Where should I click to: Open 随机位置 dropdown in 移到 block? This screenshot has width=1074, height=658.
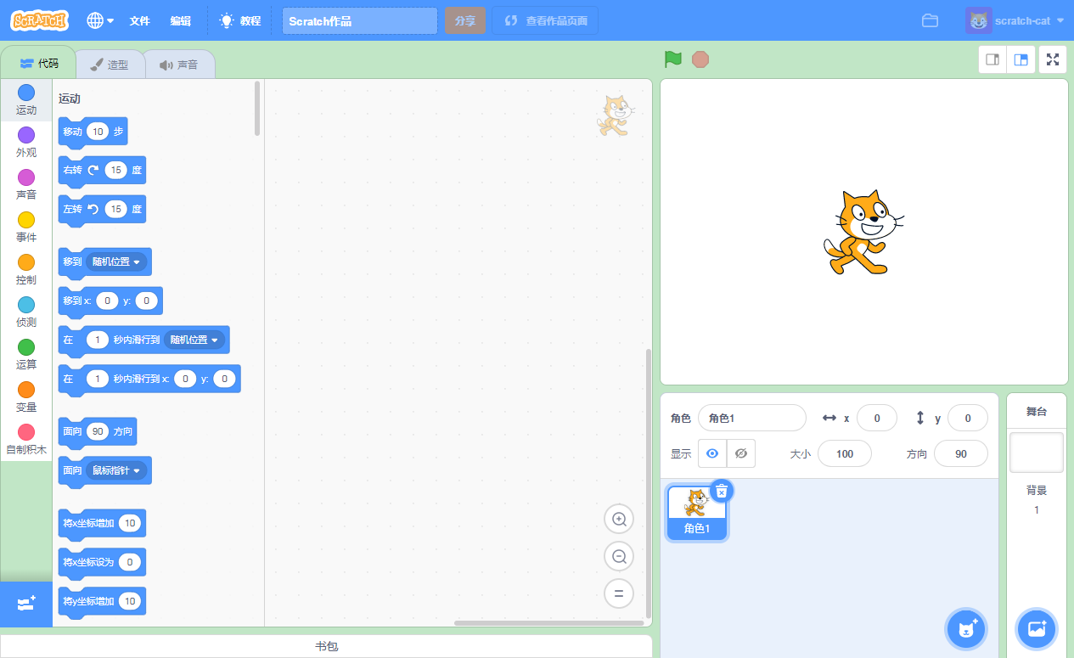(116, 262)
